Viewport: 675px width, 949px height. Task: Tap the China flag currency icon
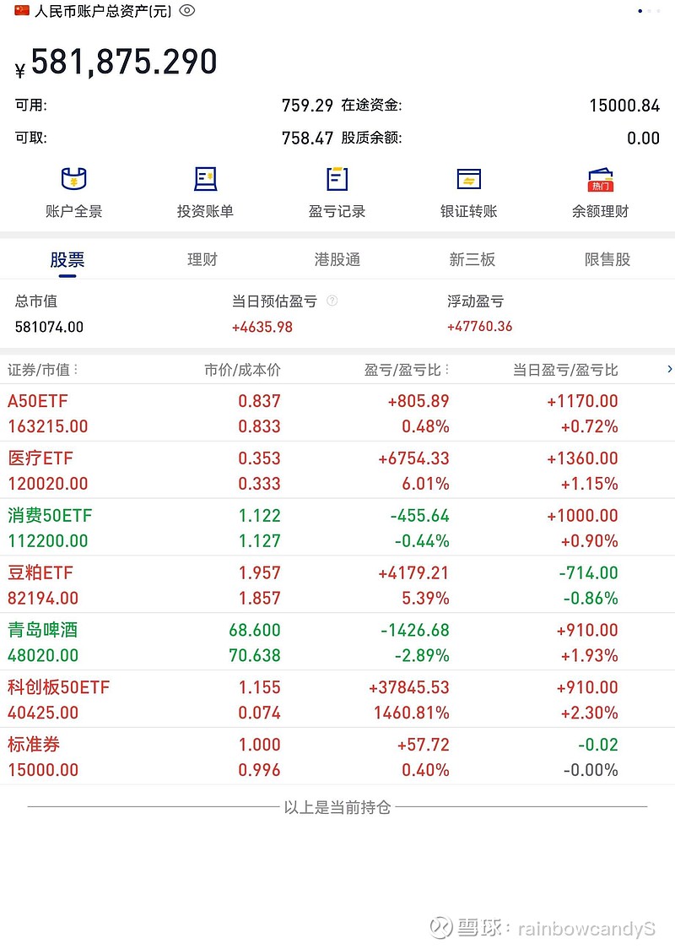coord(22,10)
